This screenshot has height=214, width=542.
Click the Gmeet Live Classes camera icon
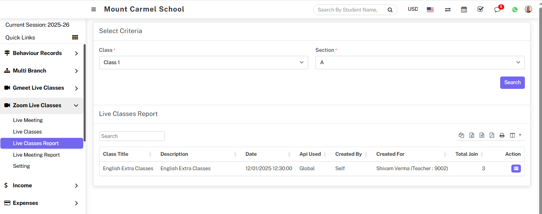7,88
